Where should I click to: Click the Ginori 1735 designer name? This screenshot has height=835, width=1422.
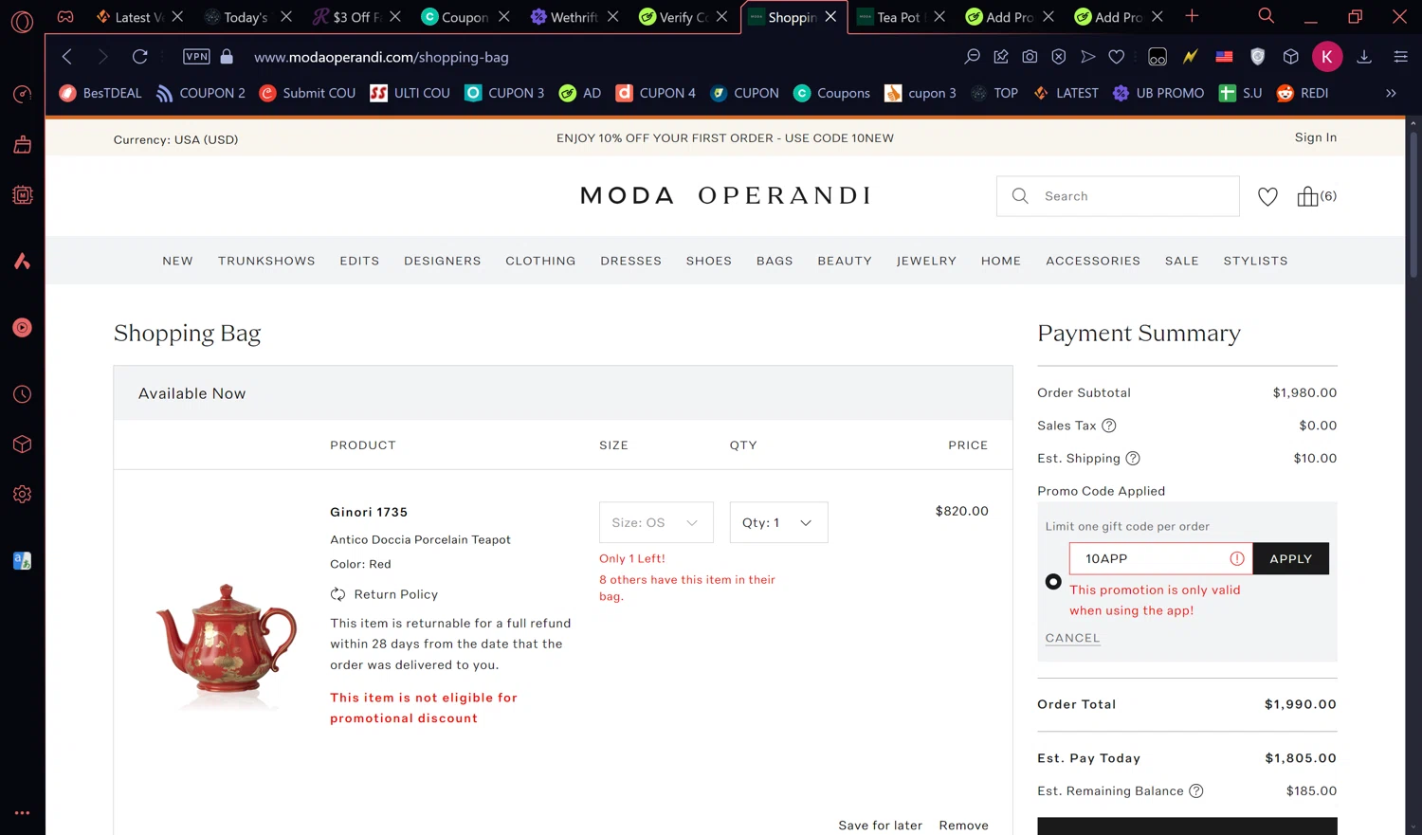[369, 512]
